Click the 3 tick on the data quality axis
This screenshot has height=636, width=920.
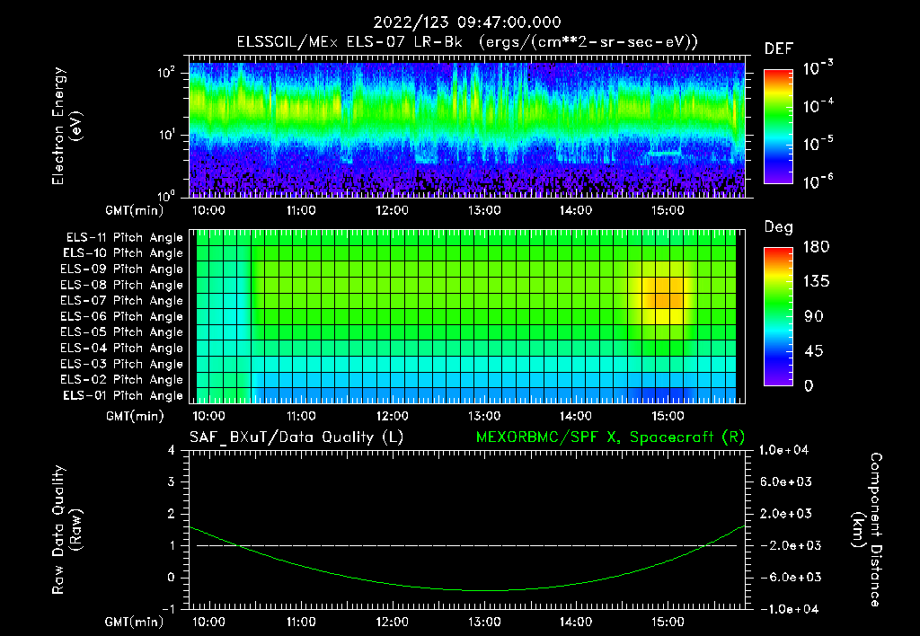point(172,481)
